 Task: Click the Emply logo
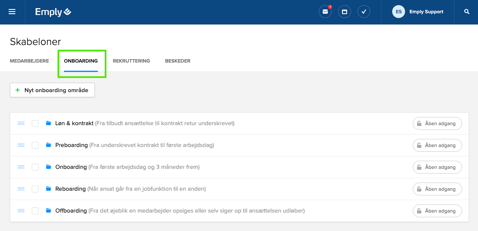pyautogui.click(x=53, y=12)
